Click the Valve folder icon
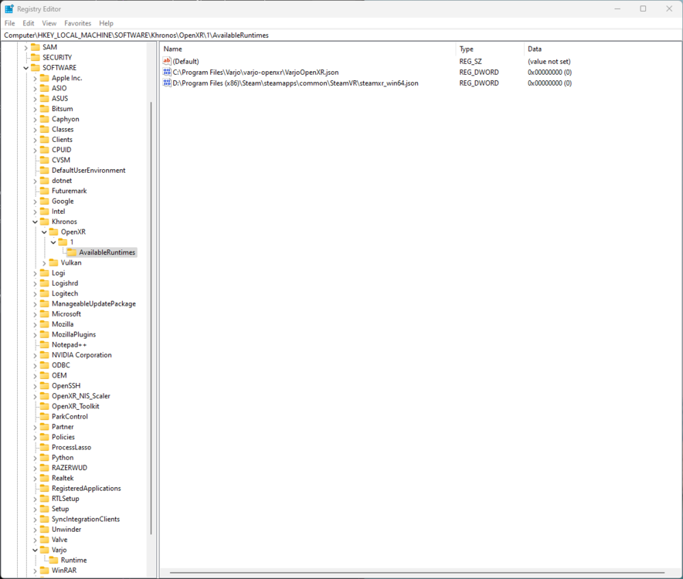 point(45,540)
